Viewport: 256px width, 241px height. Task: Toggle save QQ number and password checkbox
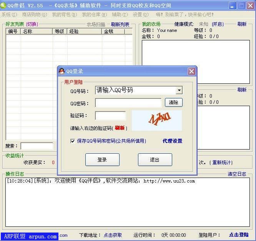73,141
